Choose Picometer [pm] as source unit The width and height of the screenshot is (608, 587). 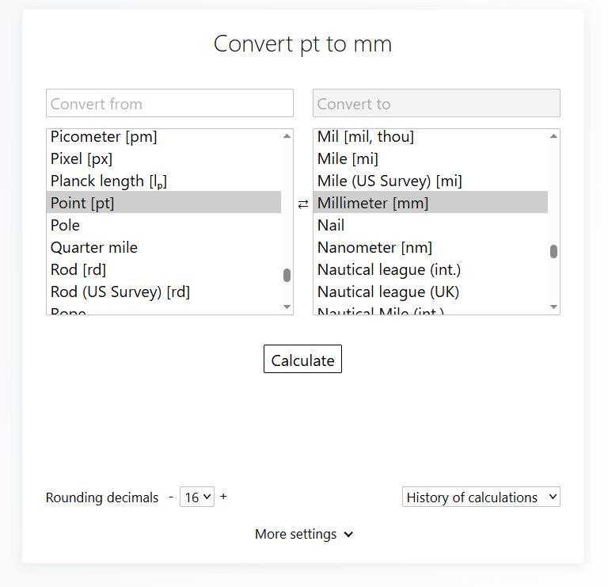click(x=104, y=137)
